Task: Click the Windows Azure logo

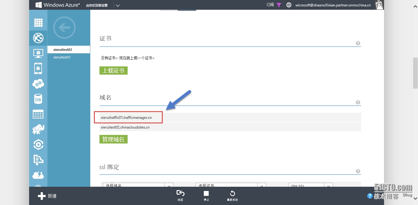Action: [x=58, y=5]
